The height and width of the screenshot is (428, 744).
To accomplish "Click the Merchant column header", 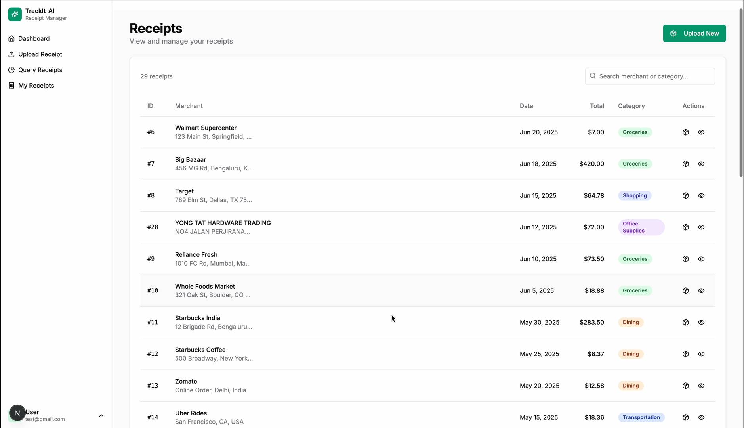I will tap(189, 106).
